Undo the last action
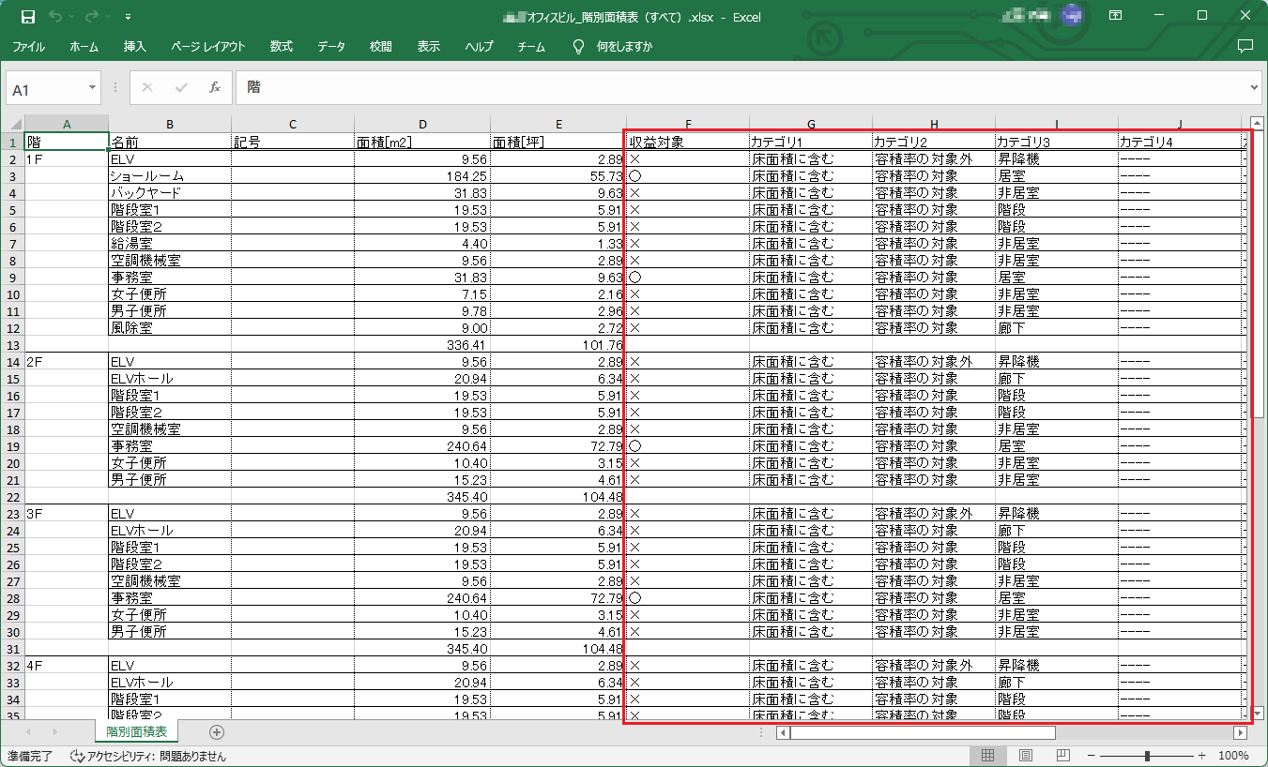The image size is (1268, 767). (x=54, y=17)
